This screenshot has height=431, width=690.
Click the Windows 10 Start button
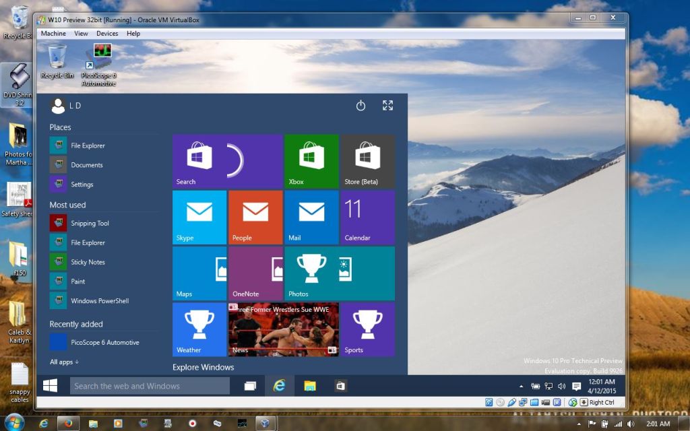tap(50, 386)
